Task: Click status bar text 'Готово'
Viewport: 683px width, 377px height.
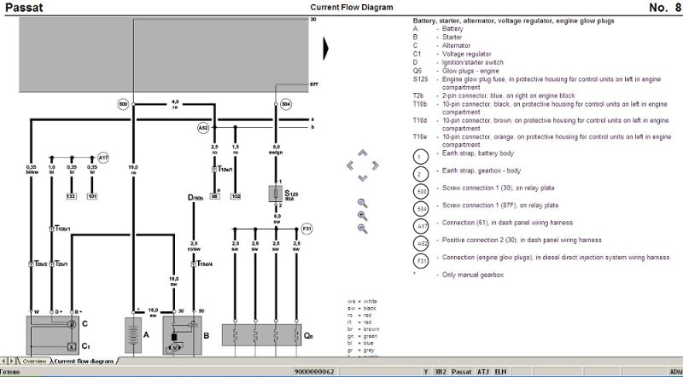Action: (10, 372)
